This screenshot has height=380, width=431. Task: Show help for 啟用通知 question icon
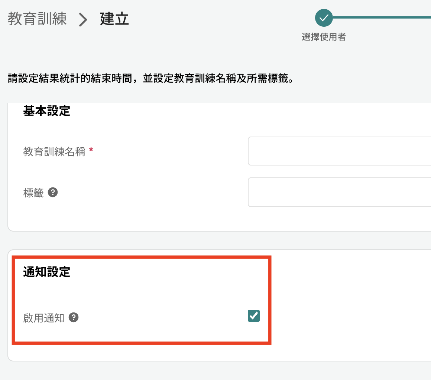click(x=74, y=317)
